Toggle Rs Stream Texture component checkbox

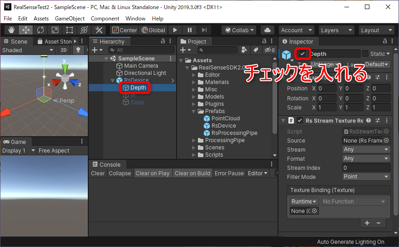coord(300,121)
